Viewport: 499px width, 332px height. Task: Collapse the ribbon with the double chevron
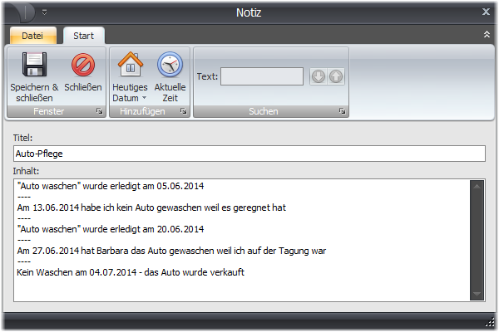pyautogui.click(x=487, y=34)
